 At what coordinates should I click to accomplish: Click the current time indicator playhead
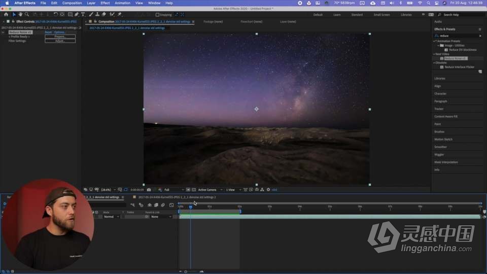(x=190, y=207)
